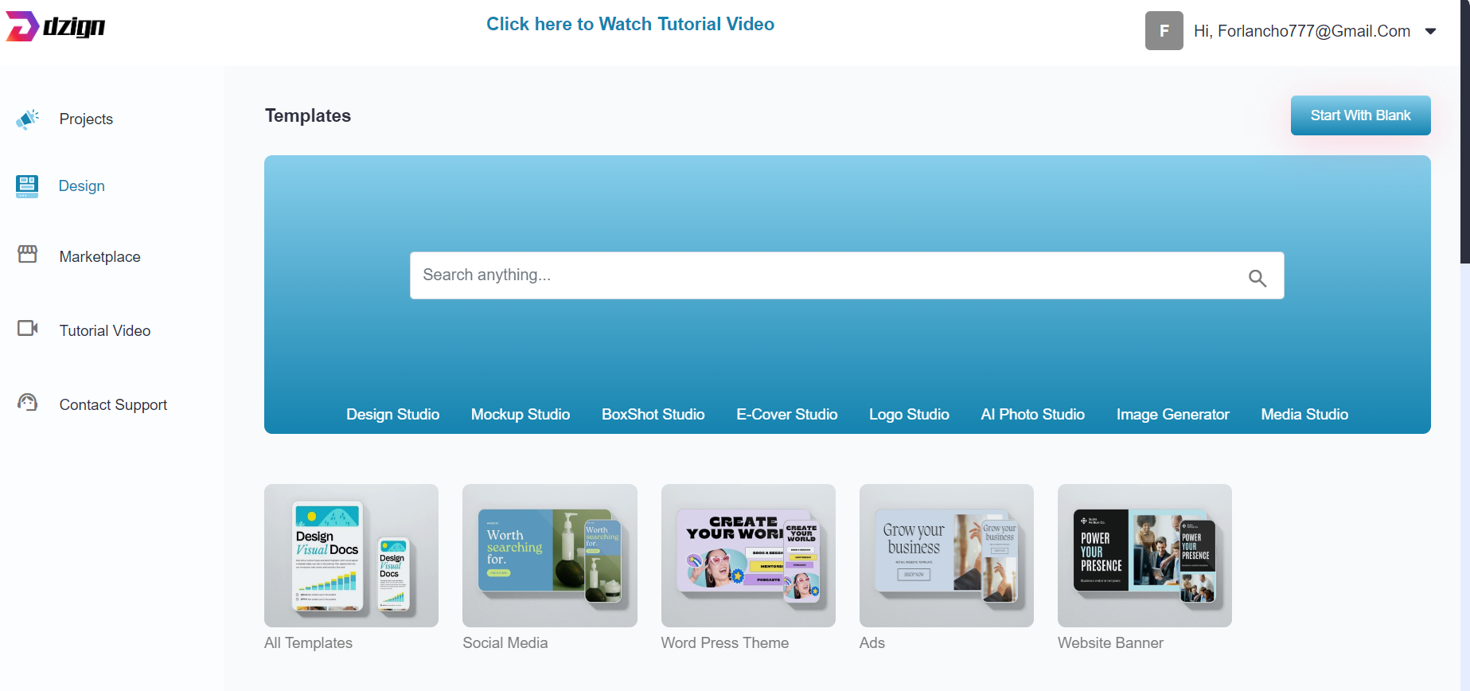Click the Design layout icon

click(27, 186)
